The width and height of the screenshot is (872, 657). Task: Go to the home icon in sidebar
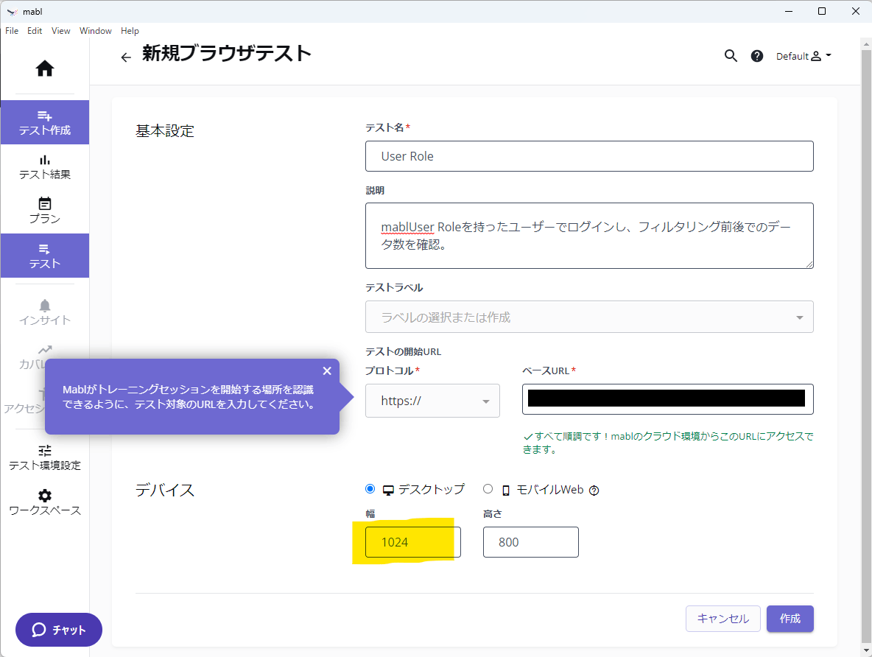(x=44, y=68)
